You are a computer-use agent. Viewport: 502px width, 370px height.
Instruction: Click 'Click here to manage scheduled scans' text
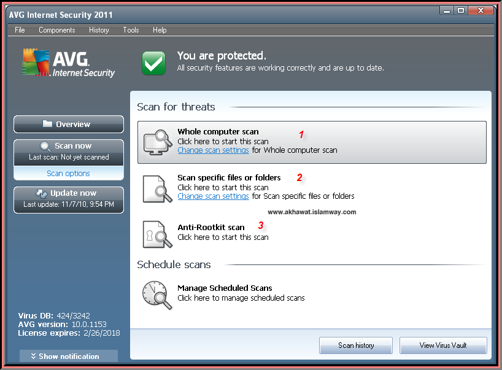pyautogui.click(x=241, y=298)
